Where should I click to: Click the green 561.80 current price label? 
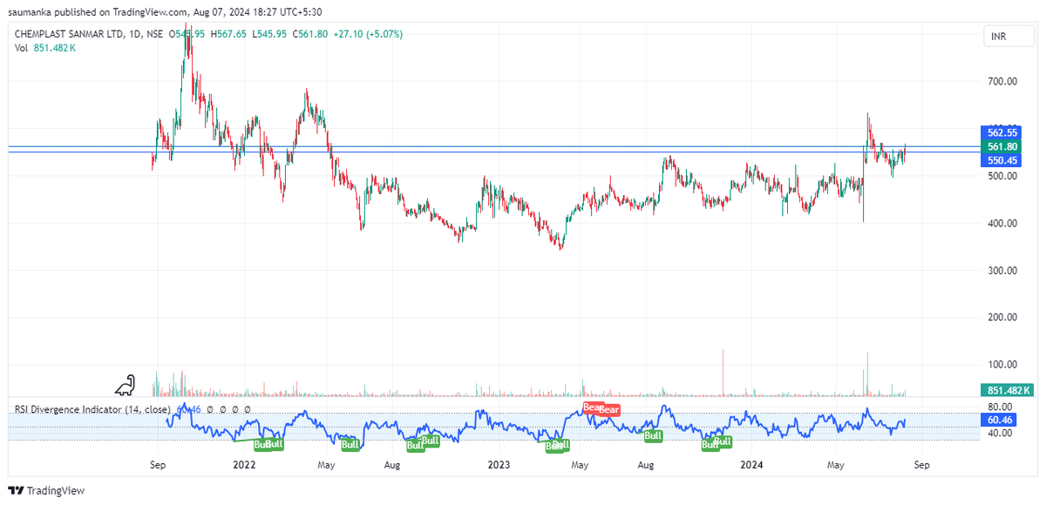click(x=1002, y=146)
